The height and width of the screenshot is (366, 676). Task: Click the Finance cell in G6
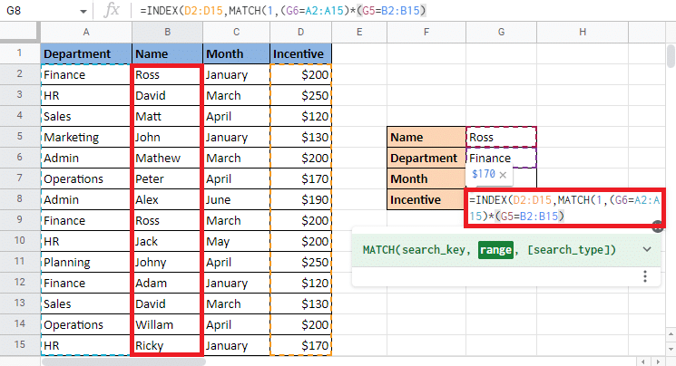pyautogui.click(x=500, y=158)
